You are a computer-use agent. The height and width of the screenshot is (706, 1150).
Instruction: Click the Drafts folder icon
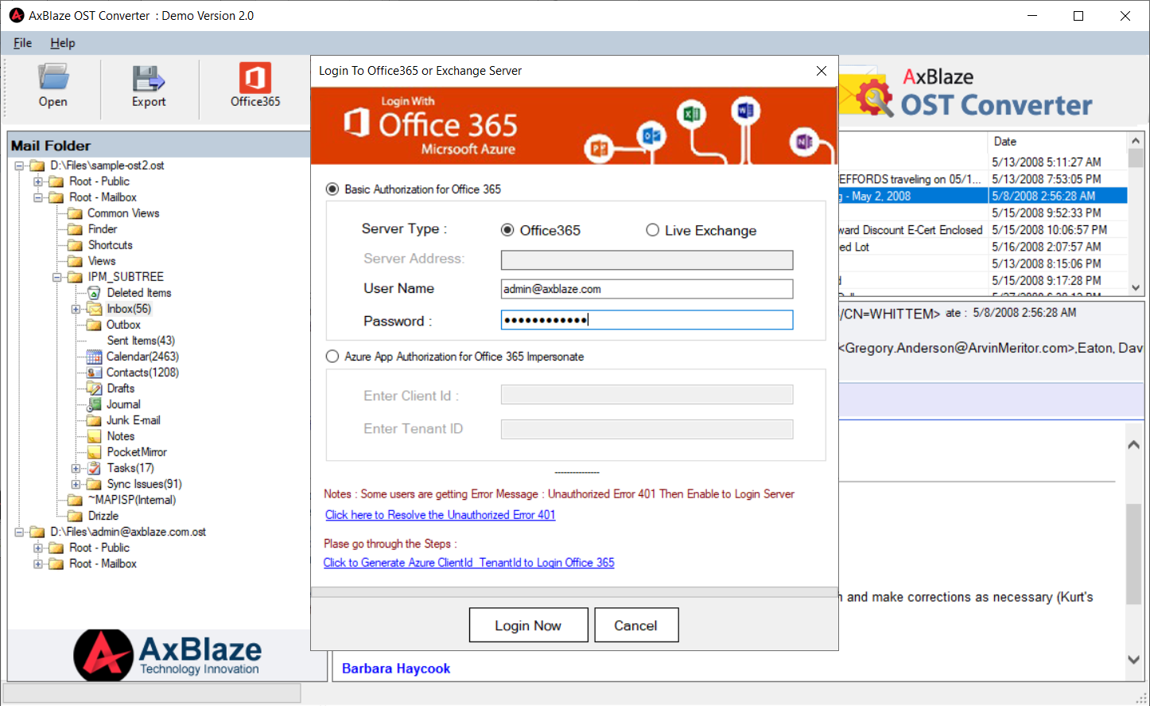pos(94,388)
